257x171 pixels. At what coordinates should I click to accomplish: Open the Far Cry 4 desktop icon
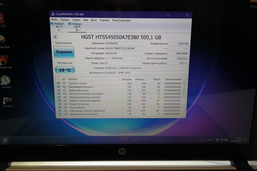click(x=8, y=102)
